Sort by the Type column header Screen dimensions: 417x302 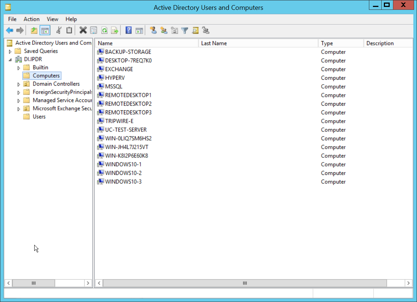(341, 43)
